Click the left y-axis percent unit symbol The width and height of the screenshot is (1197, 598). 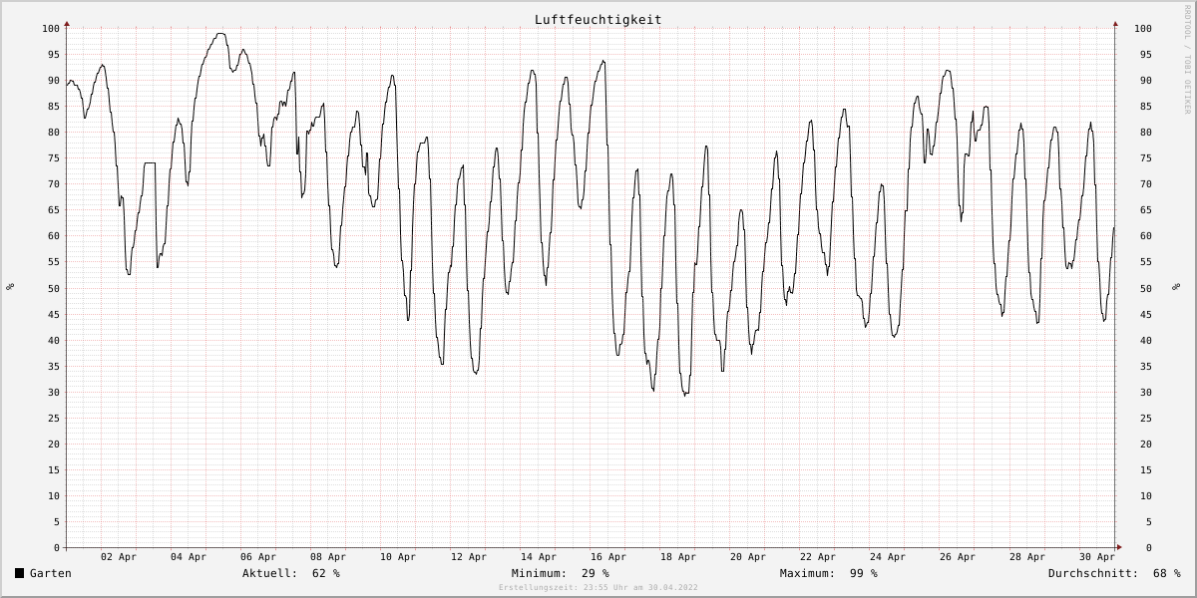click(10, 287)
